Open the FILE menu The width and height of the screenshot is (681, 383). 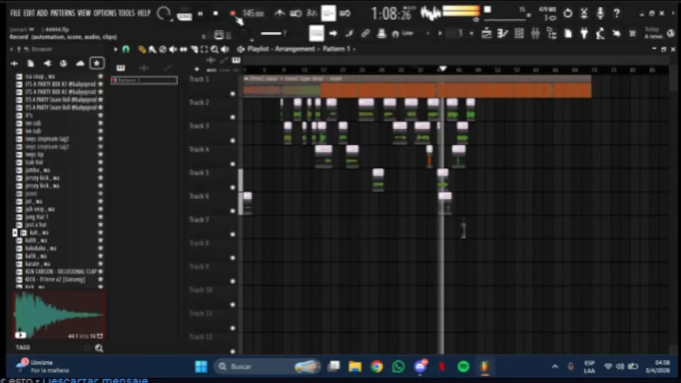point(15,13)
